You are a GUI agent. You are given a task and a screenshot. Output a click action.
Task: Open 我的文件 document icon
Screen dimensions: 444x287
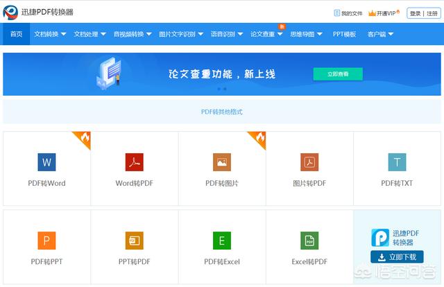tap(336, 13)
